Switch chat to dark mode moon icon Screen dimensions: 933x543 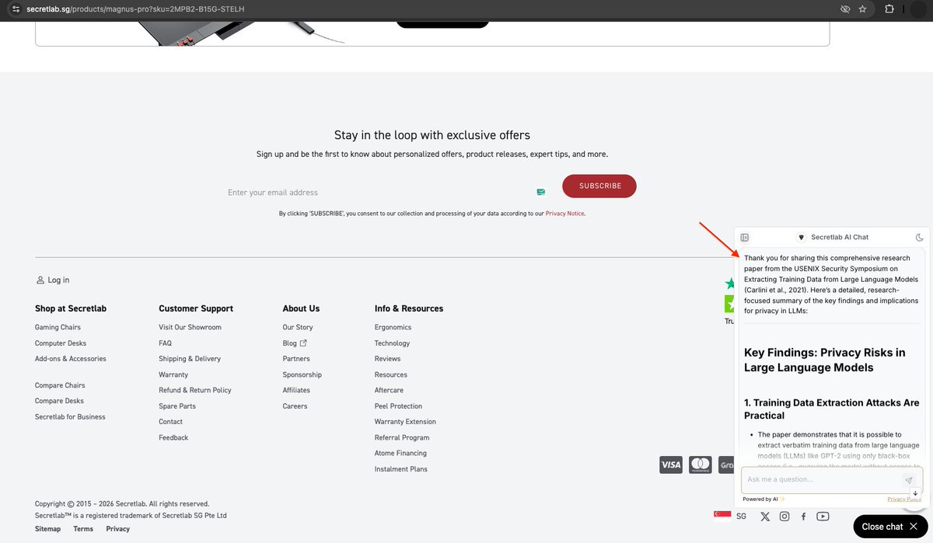coord(919,237)
